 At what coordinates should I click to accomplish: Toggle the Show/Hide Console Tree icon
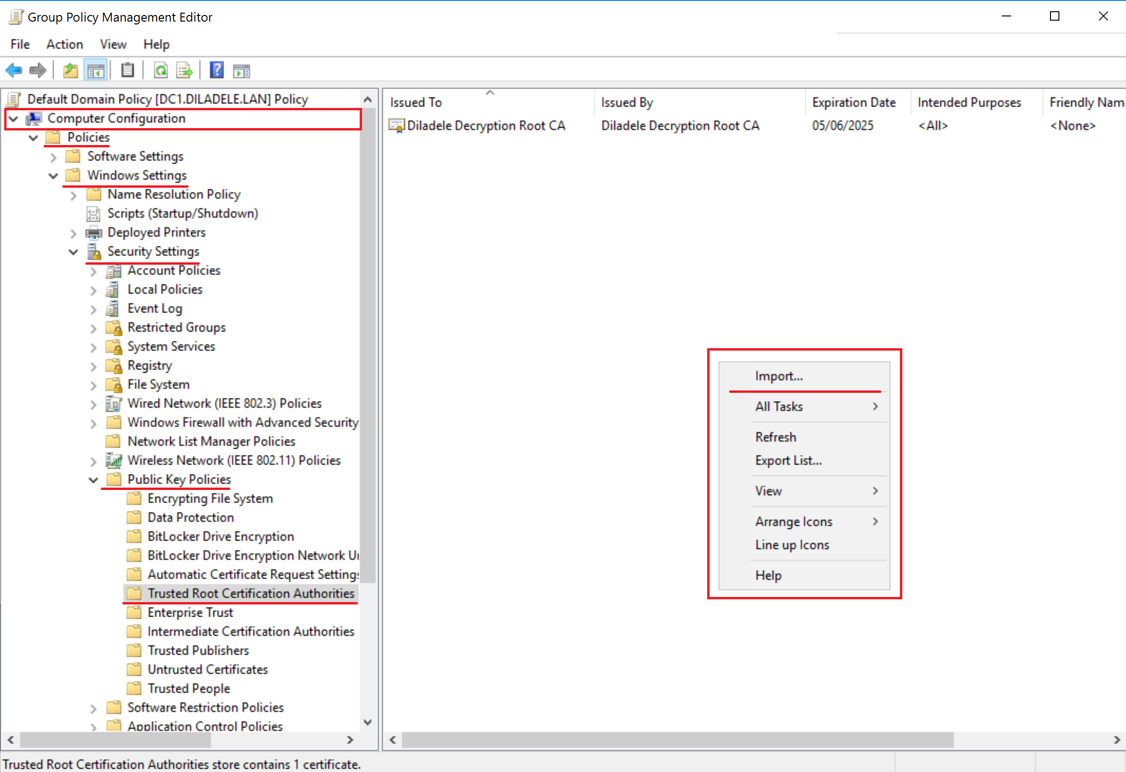click(96, 71)
